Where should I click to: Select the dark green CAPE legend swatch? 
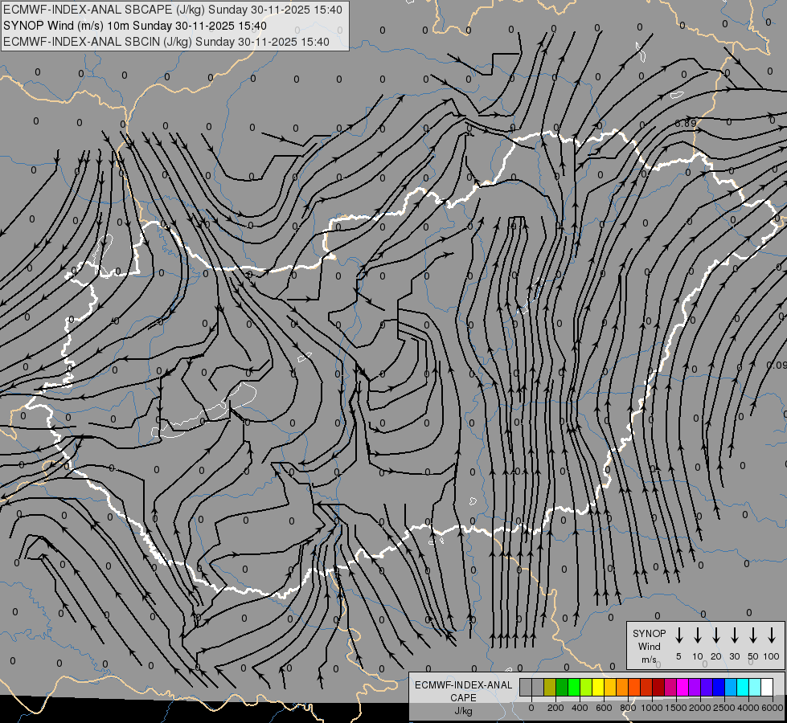click(x=562, y=687)
